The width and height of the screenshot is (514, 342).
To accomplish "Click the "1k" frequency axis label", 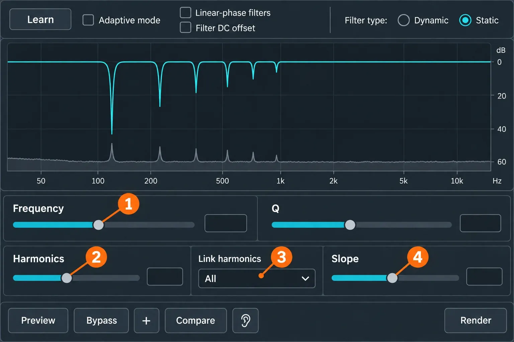I will [x=280, y=181].
